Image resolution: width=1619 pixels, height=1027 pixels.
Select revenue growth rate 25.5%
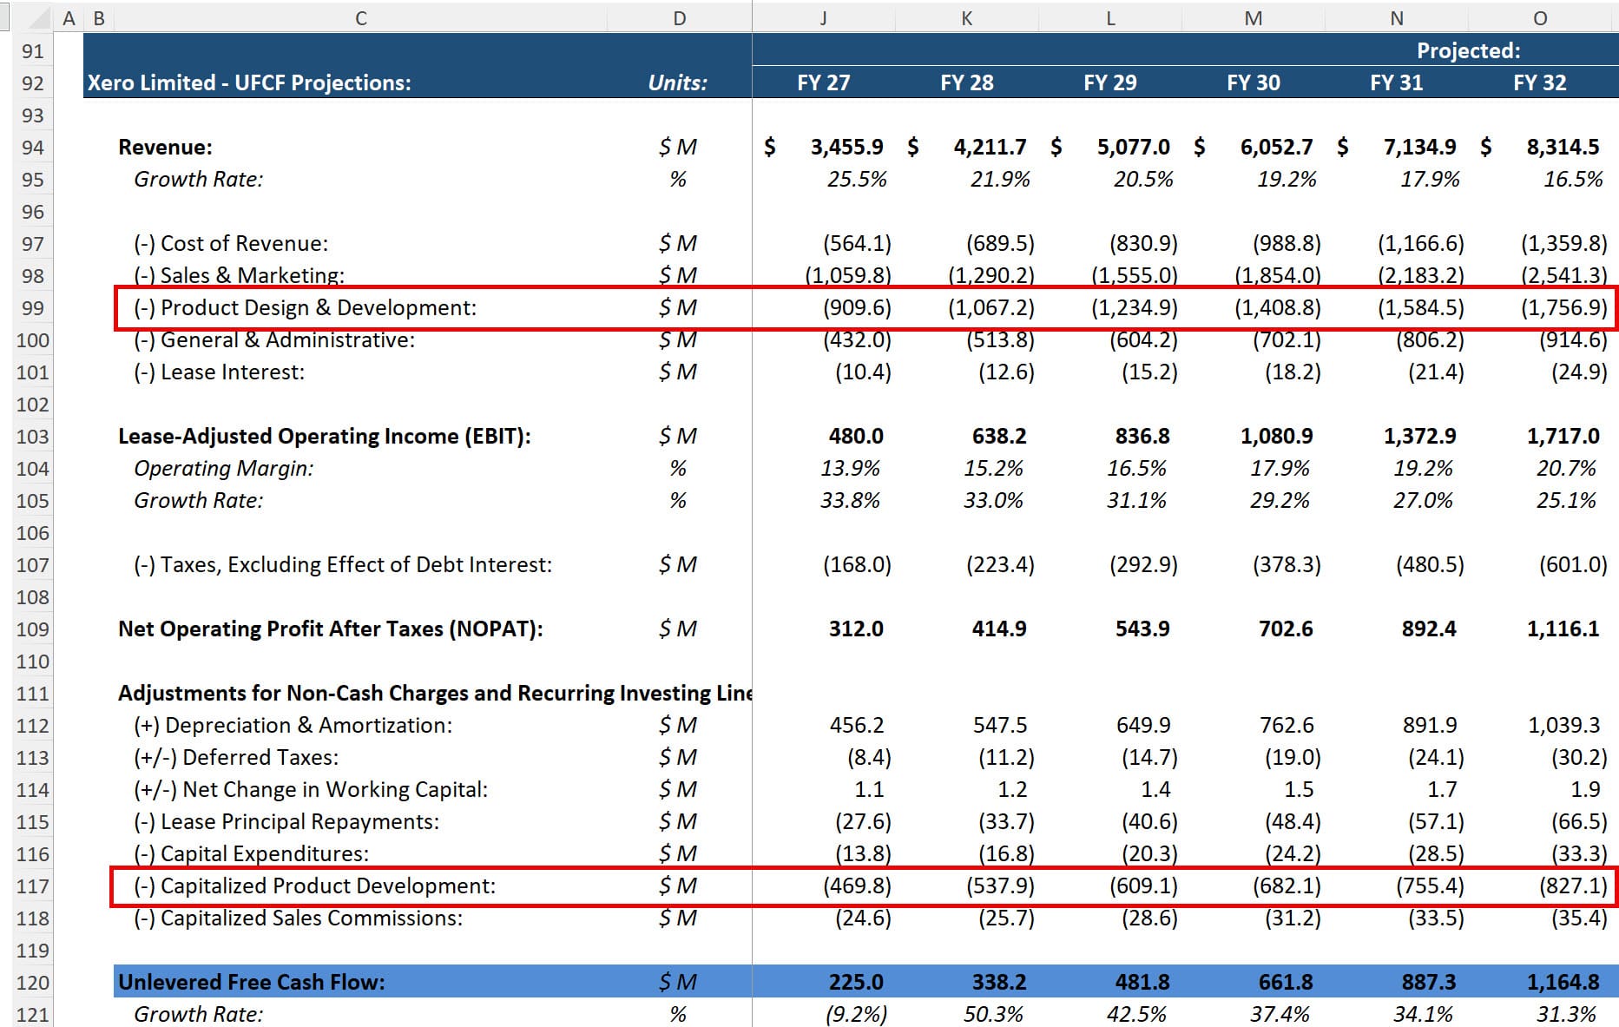tap(857, 180)
